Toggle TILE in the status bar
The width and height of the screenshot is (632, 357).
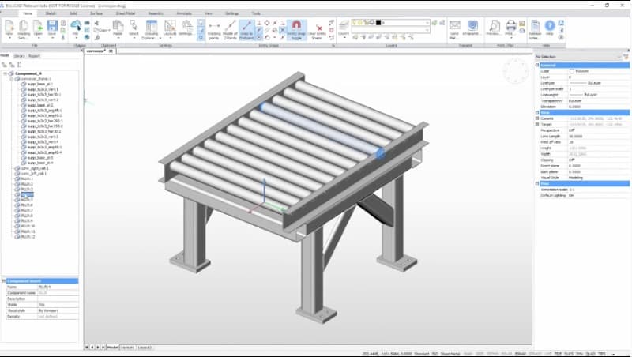coord(558,354)
